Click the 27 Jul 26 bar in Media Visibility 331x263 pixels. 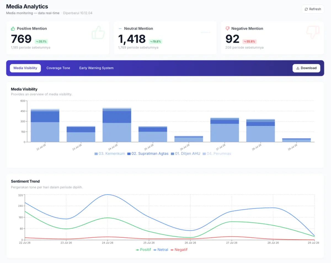pyautogui.click(x=225, y=130)
